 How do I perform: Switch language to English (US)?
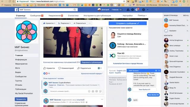click(121, 71)
